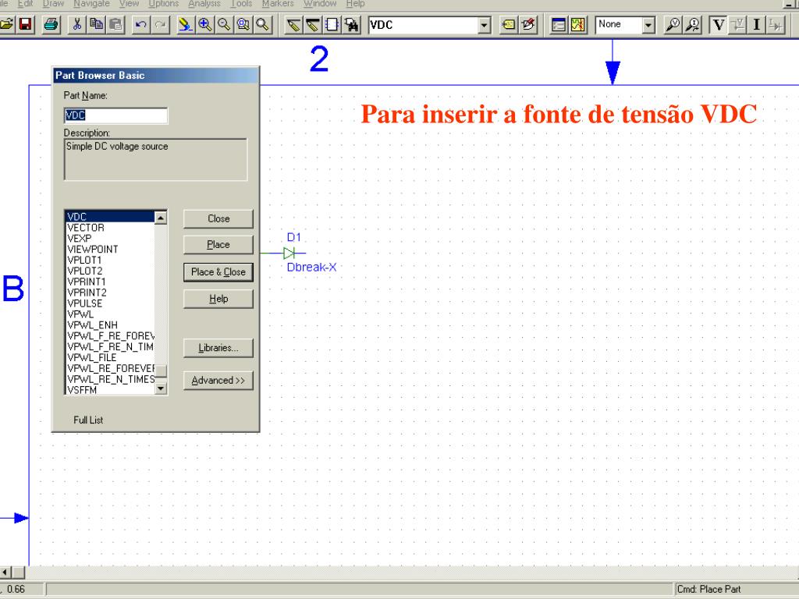
Task: Click the parts list scrollbar thumb
Action: coord(161,370)
